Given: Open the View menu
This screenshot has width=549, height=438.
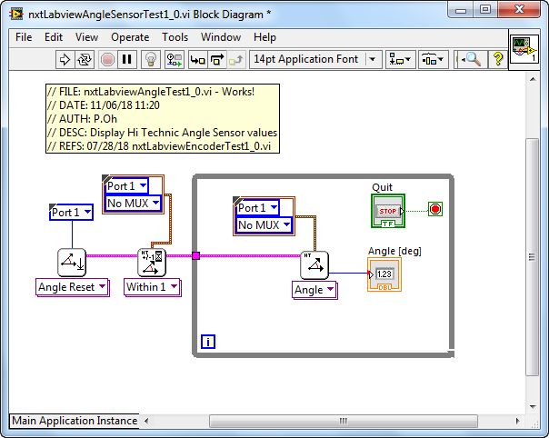Looking at the screenshot, I should (87, 37).
